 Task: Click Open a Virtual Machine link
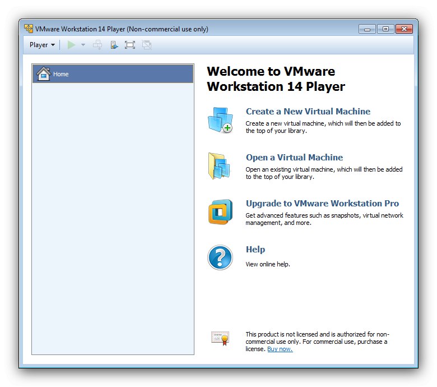294,158
